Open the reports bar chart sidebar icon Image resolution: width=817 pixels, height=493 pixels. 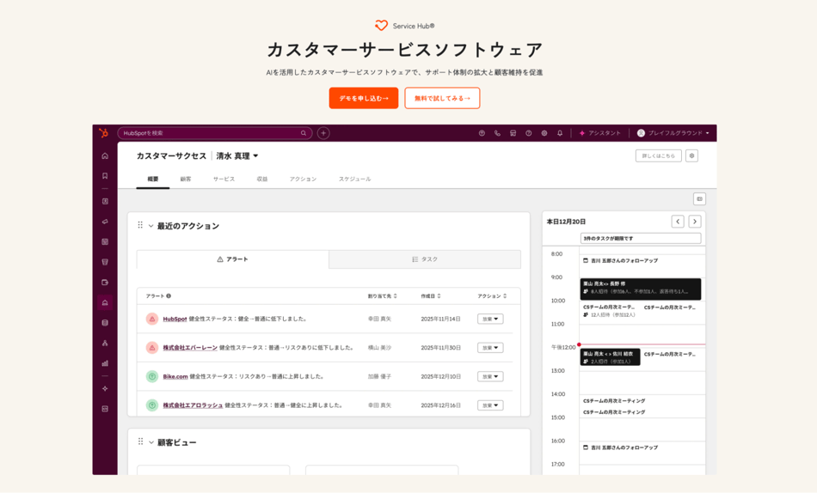[105, 363]
